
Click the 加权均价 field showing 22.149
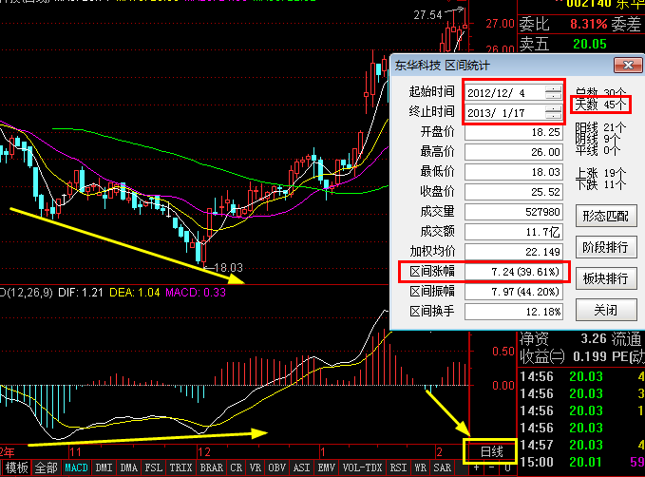[x=514, y=252]
